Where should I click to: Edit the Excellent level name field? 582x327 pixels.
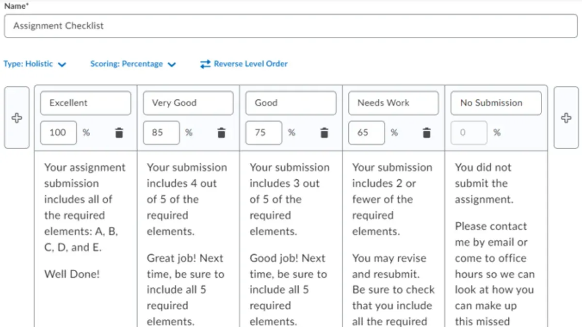[x=85, y=103]
